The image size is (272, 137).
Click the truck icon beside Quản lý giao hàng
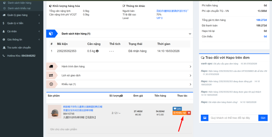(x=4, y=15)
